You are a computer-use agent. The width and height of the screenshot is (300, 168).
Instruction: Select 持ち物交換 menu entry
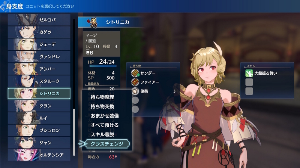pos(102,106)
